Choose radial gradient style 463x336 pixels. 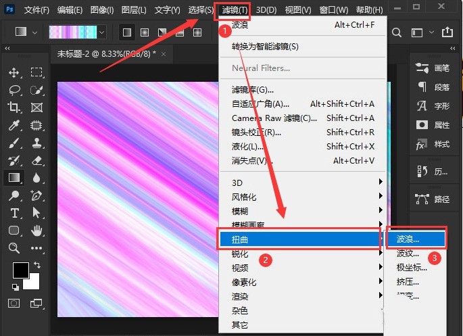point(145,32)
